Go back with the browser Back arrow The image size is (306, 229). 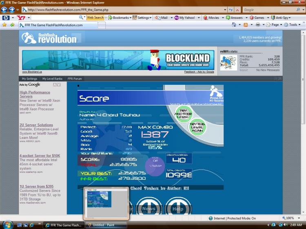[4, 9]
